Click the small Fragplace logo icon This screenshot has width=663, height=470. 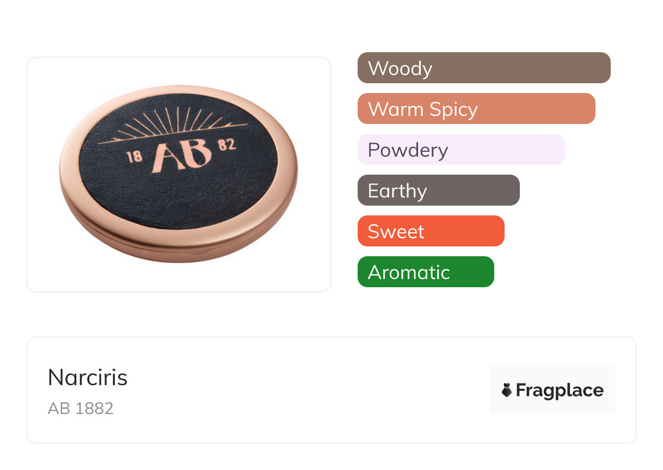507,390
